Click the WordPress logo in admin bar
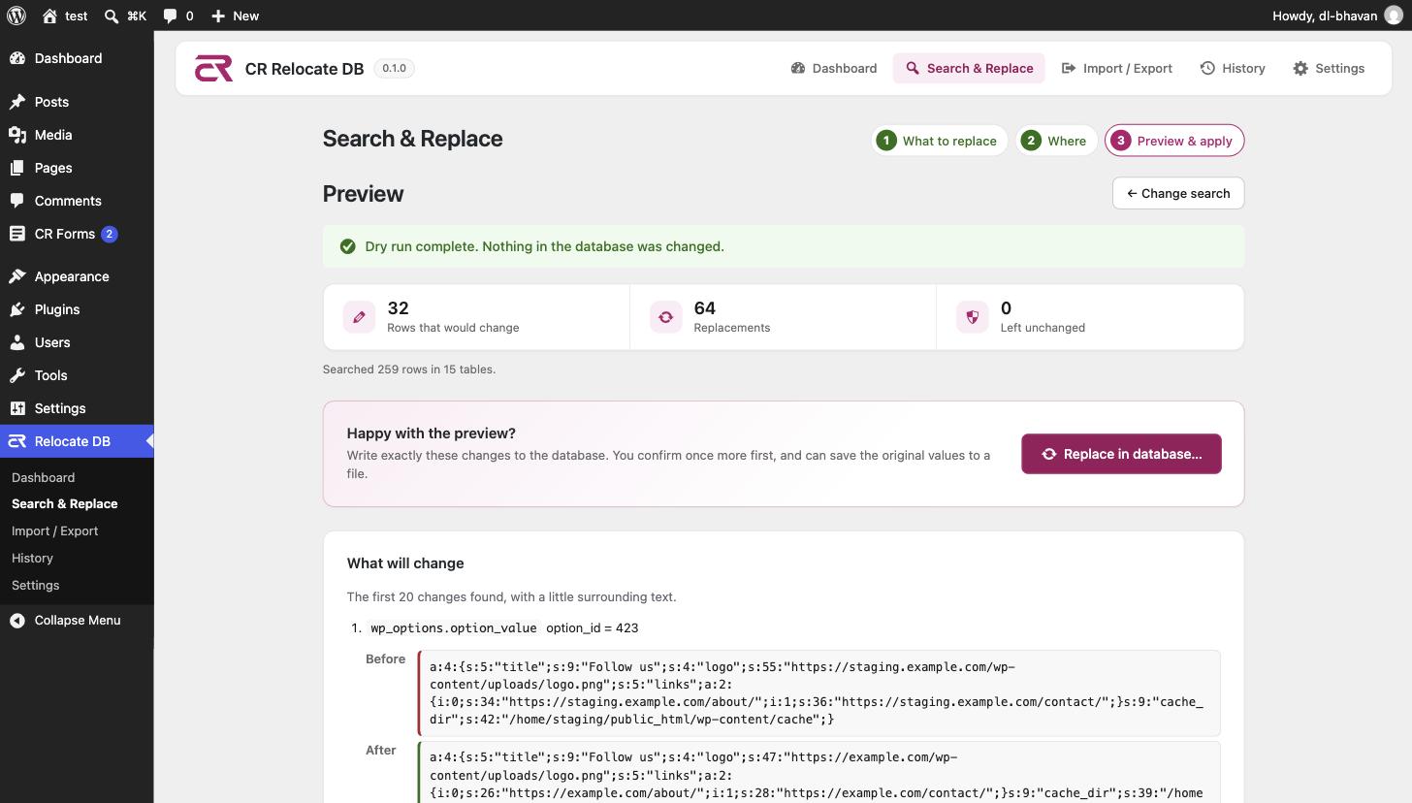The image size is (1412, 803). pyautogui.click(x=16, y=16)
